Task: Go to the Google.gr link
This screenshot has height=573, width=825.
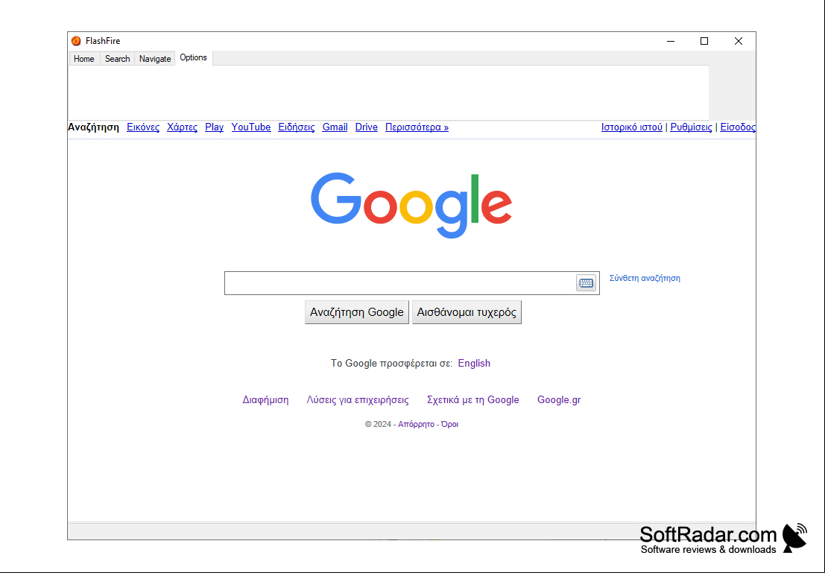Action: click(559, 400)
